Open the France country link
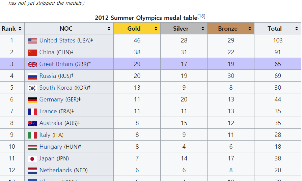 point(48,111)
